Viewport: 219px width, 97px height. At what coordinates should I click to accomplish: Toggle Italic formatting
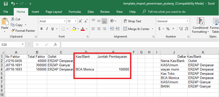coord(47,29)
